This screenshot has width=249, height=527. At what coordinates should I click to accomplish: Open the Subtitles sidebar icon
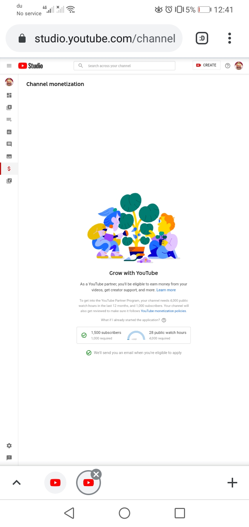point(9,156)
